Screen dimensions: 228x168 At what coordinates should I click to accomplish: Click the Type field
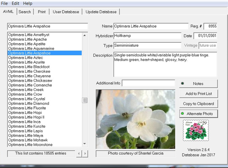147,45
